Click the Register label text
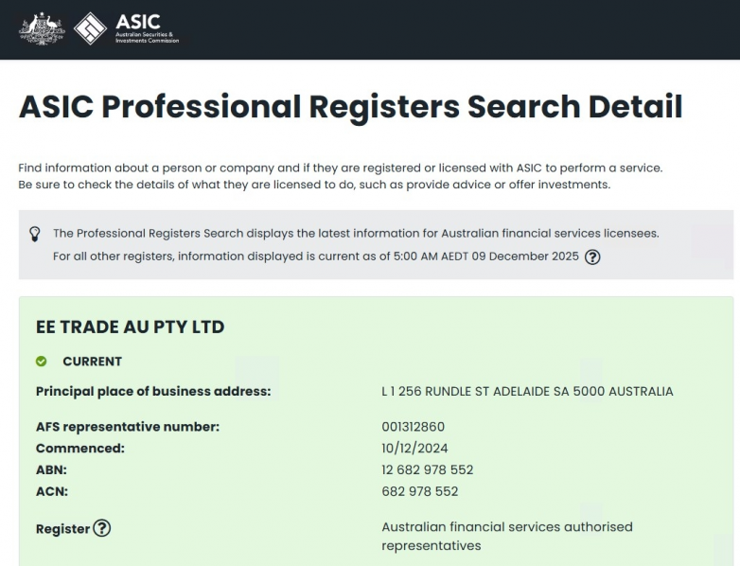Image resolution: width=740 pixels, height=566 pixels. point(62,529)
